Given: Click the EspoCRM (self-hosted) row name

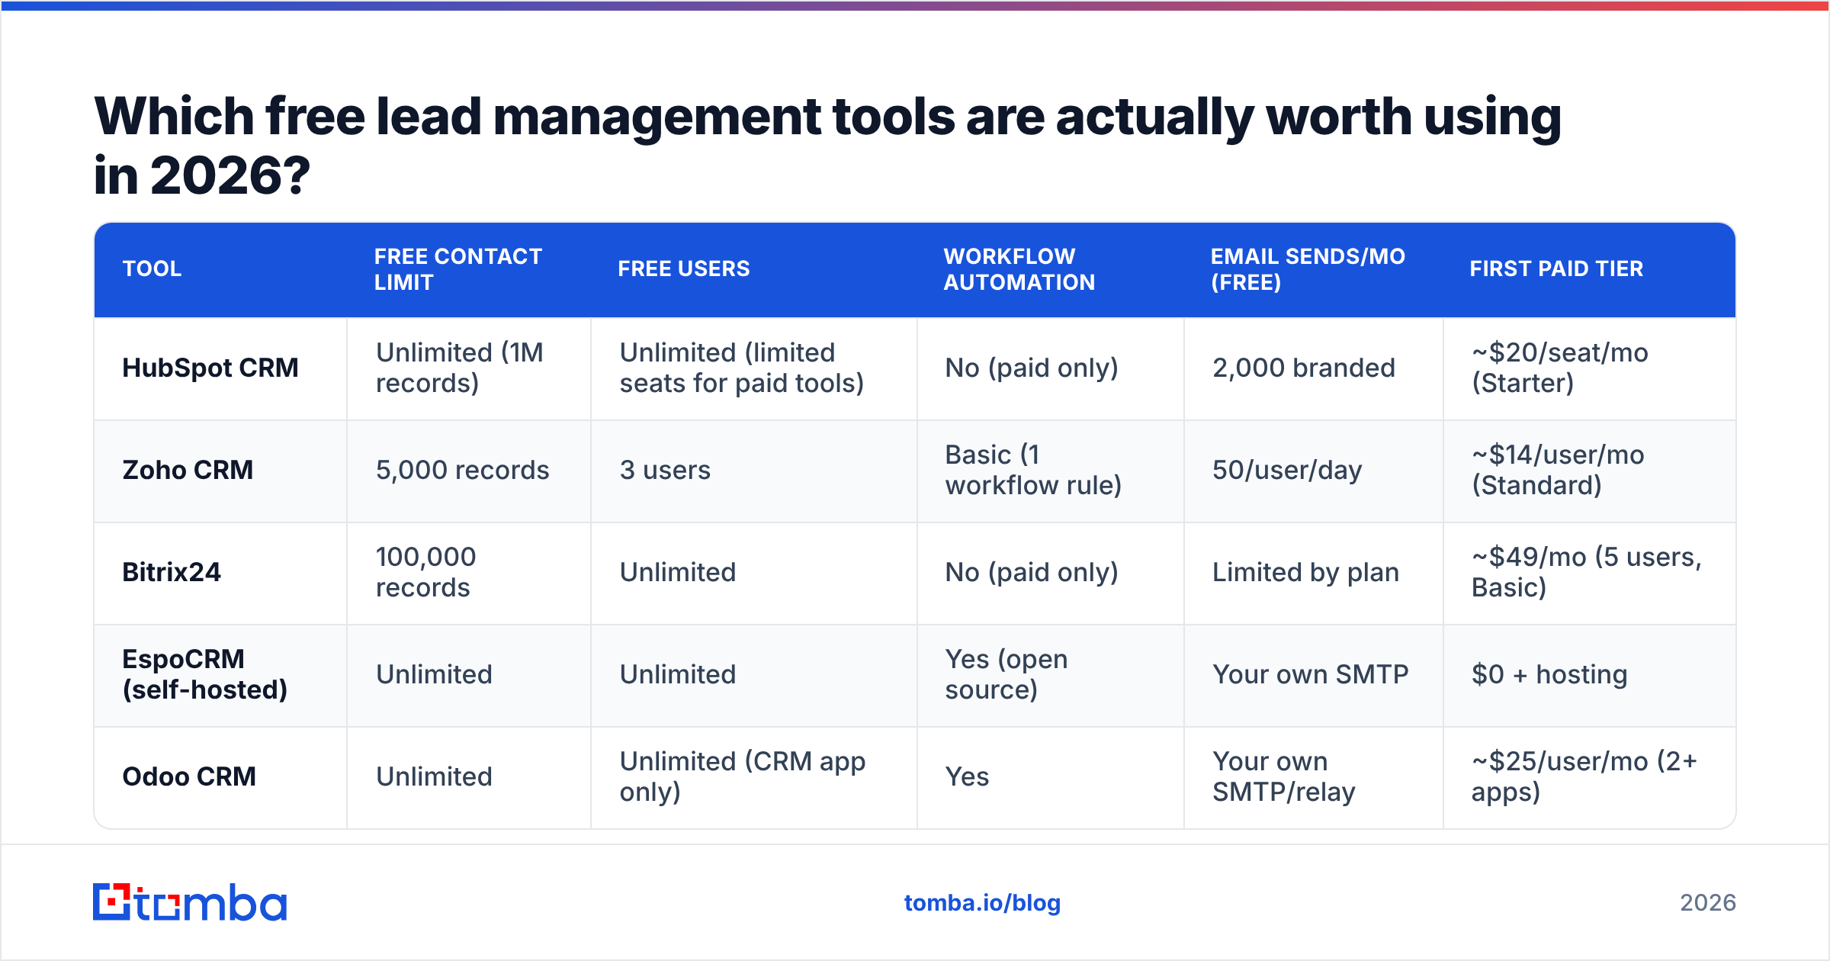Looking at the screenshot, I should pyautogui.click(x=205, y=674).
